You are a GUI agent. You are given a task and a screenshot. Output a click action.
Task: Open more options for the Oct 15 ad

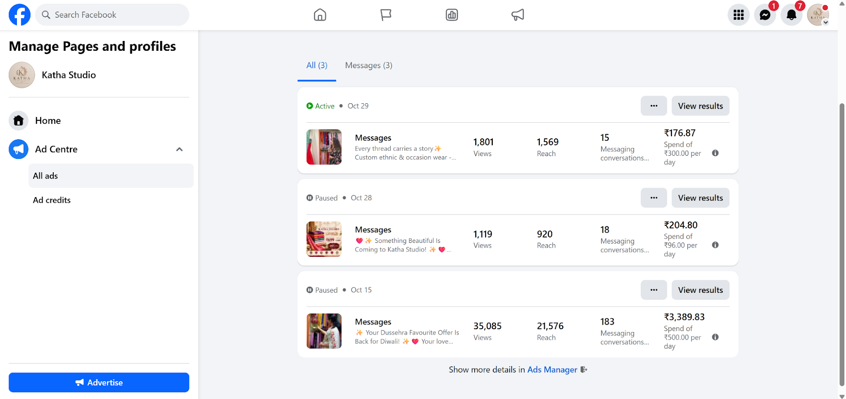click(x=654, y=290)
